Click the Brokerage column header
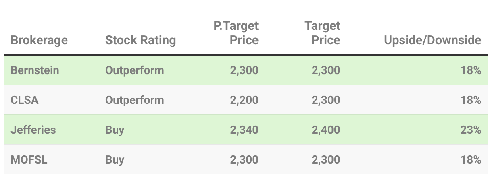The height and width of the screenshot is (178, 492). (39, 40)
